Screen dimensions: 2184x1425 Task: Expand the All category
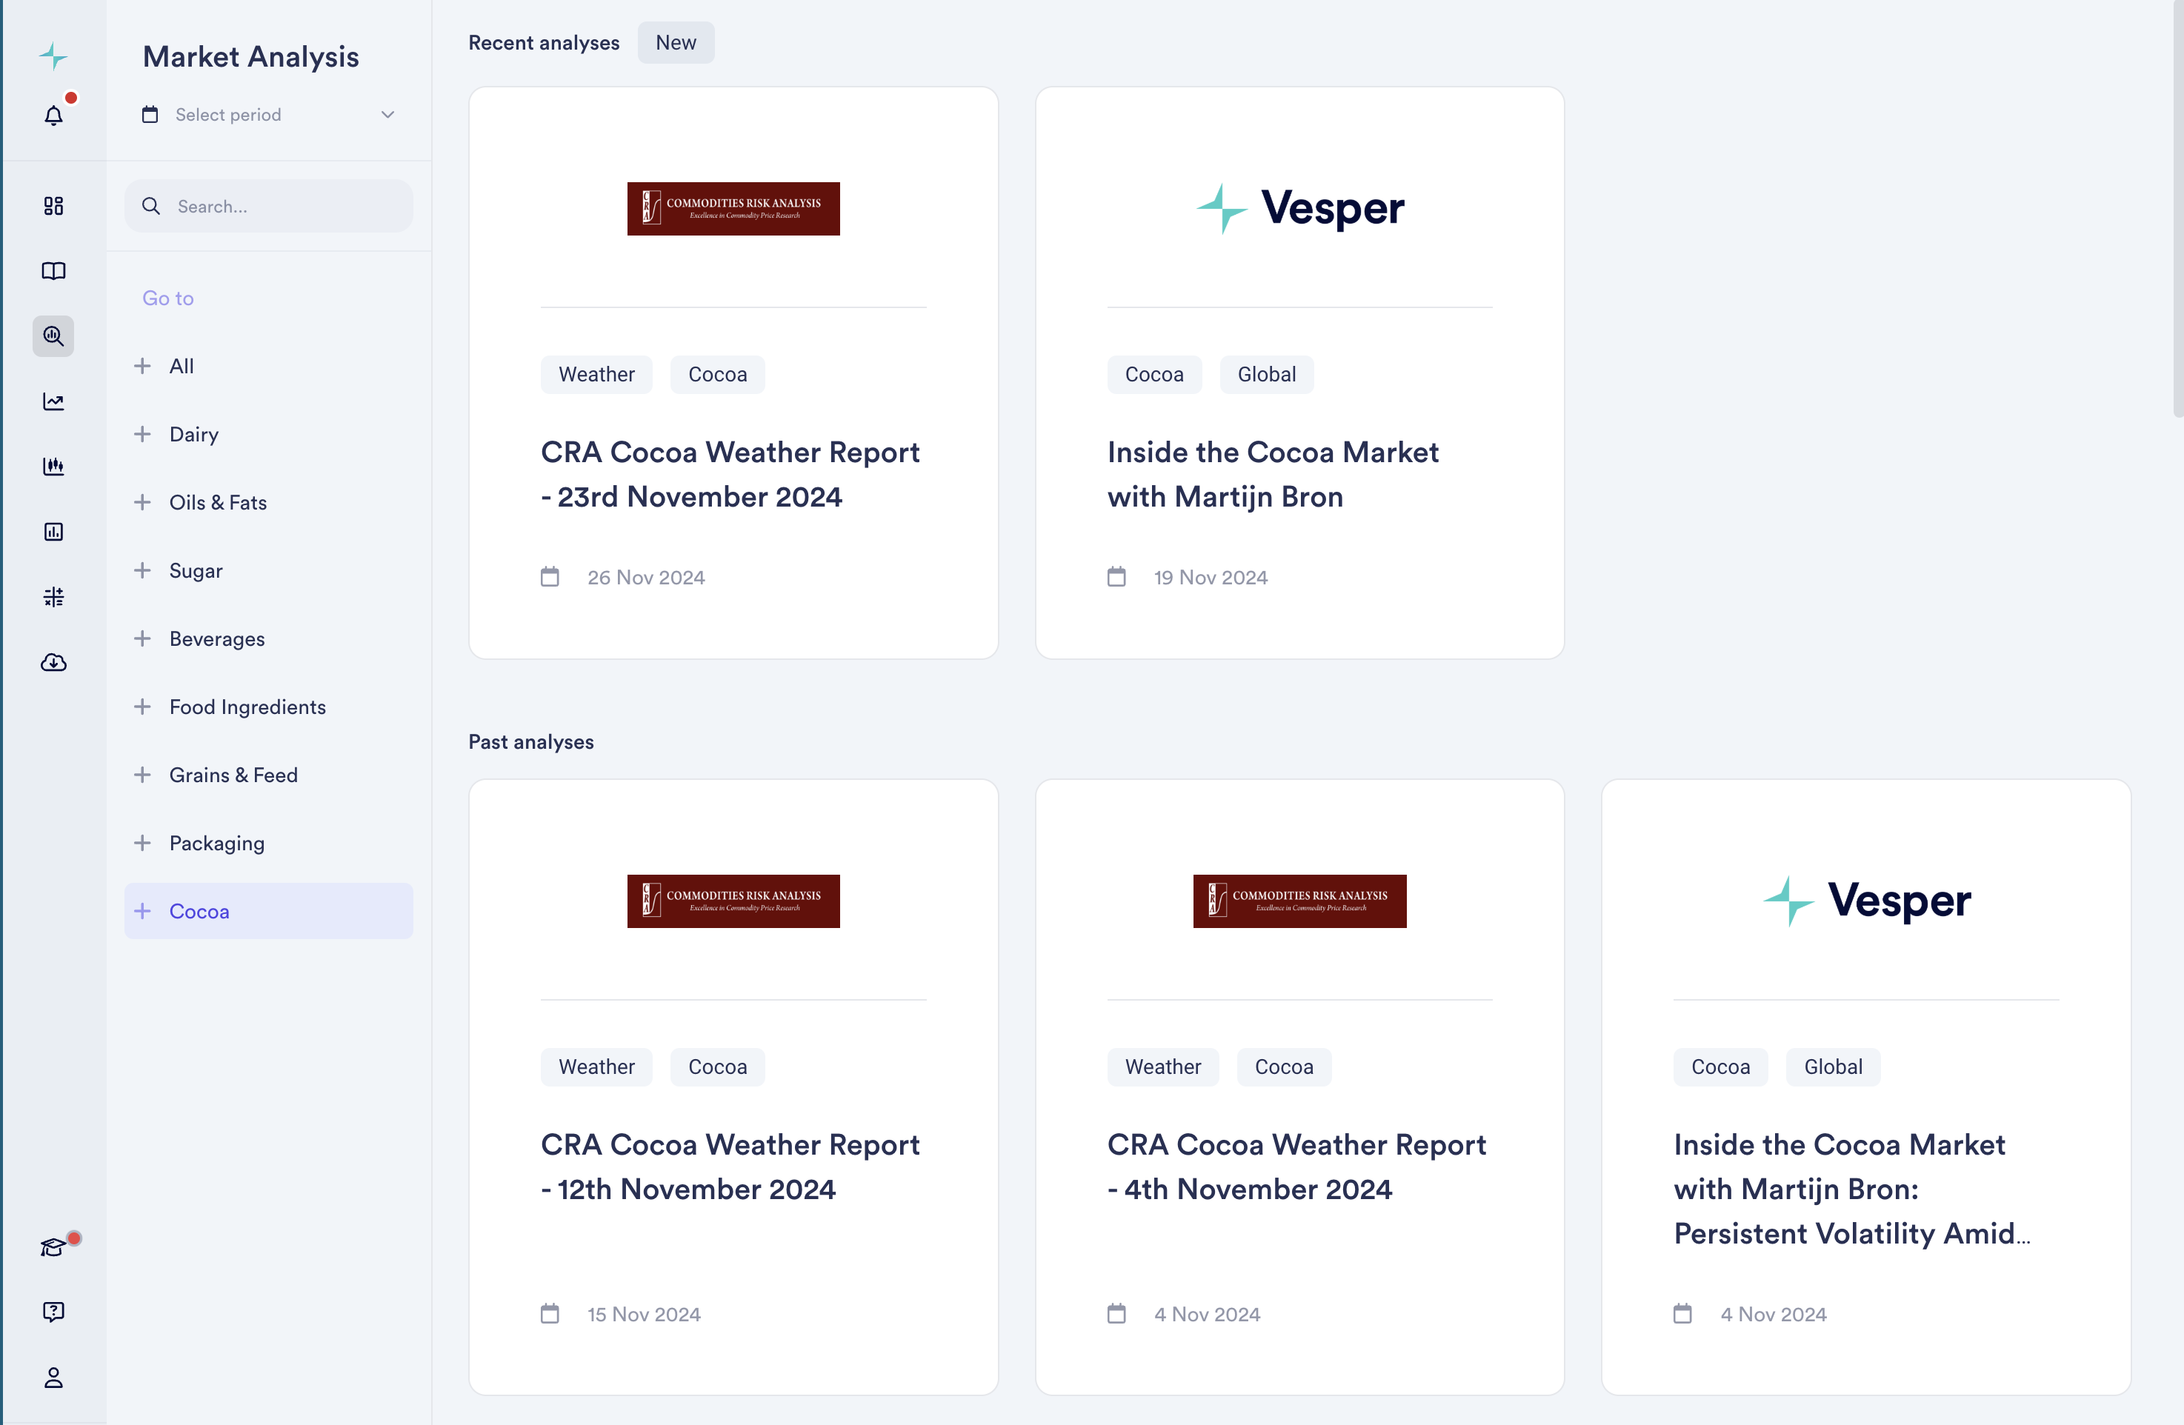142,366
